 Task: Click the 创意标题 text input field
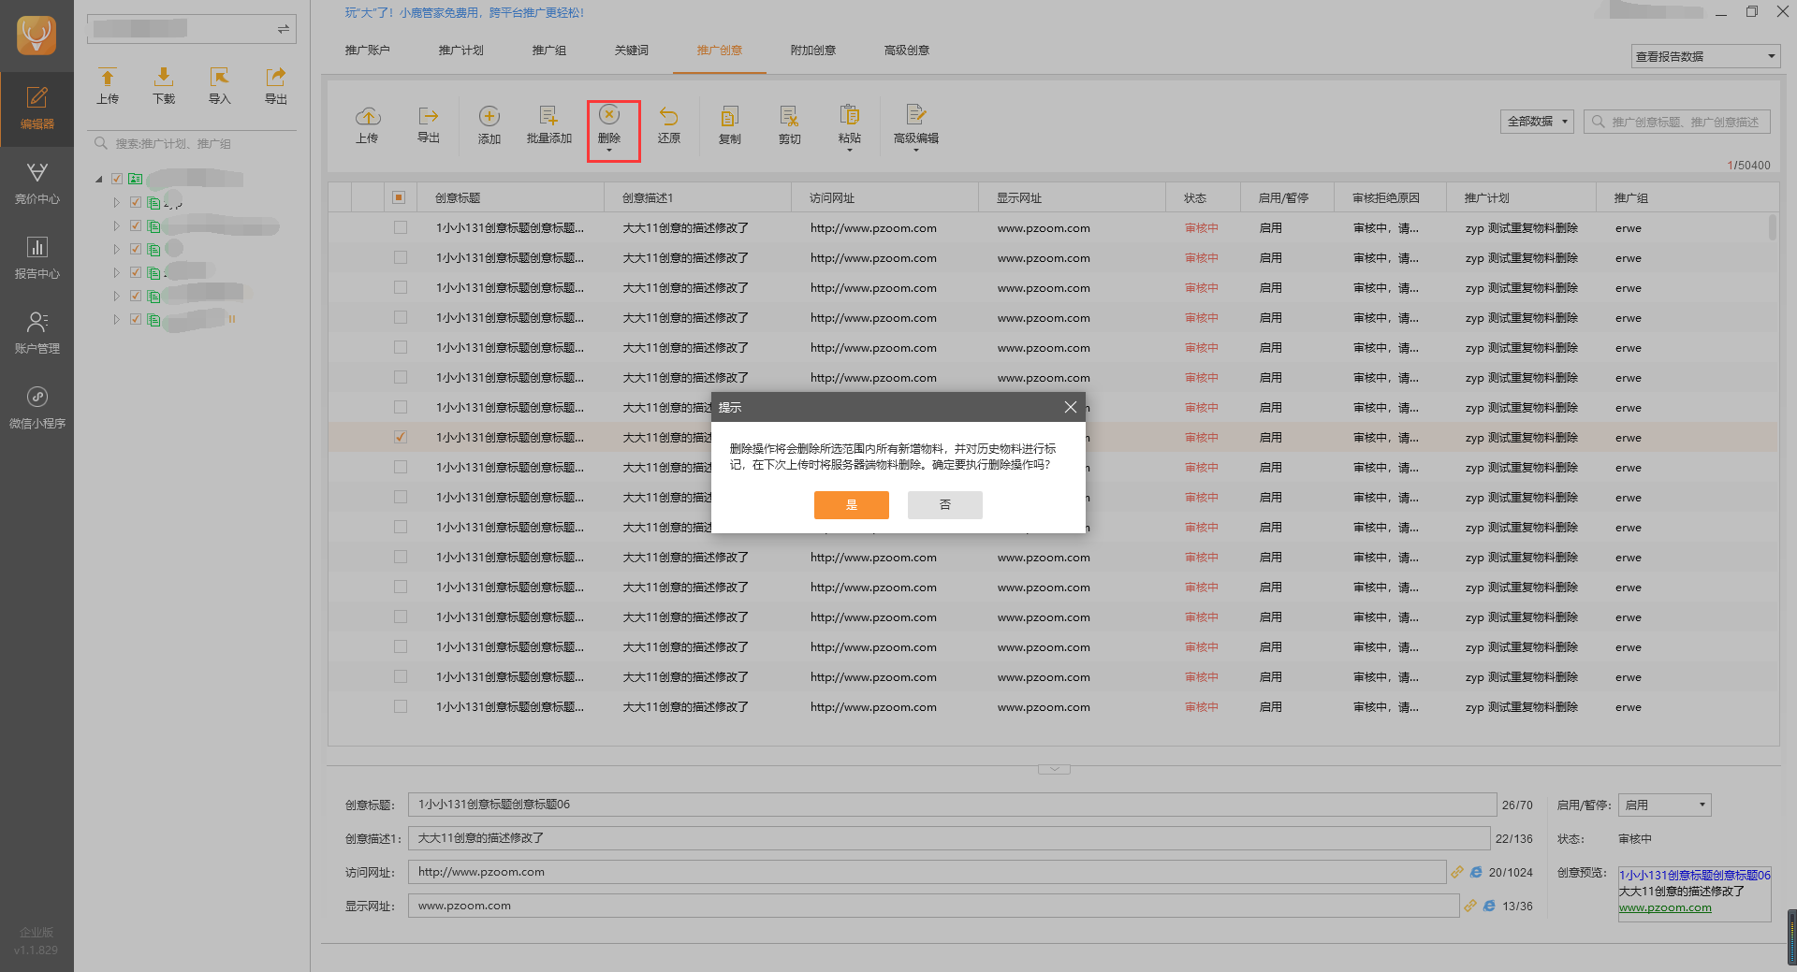point(952,805)
